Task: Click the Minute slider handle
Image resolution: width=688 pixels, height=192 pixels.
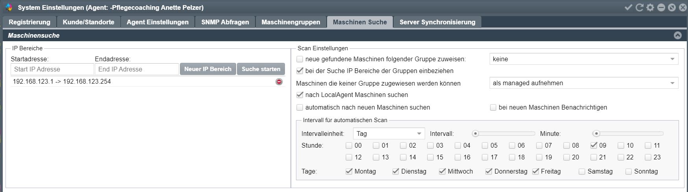Action: 597,133
